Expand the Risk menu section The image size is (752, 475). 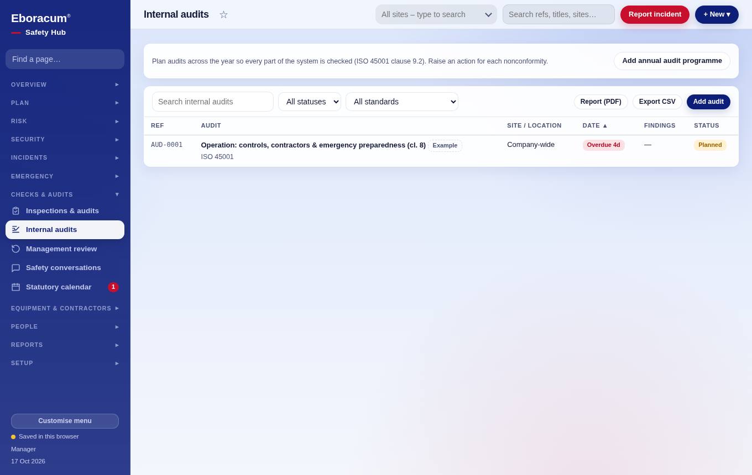point(65,121)
